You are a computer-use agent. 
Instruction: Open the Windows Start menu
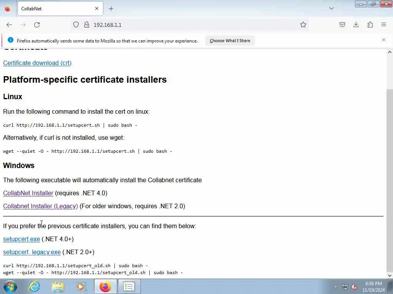[x=10, y=286]
